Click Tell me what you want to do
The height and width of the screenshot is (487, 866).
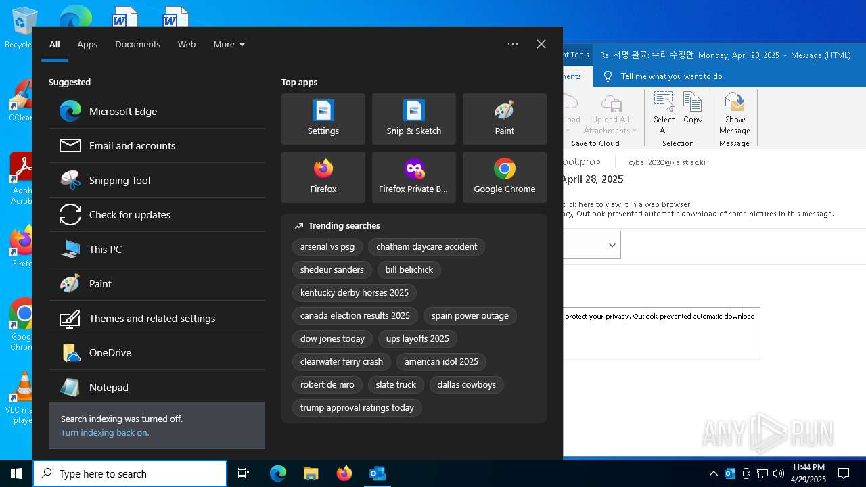(x=671, y=76)
